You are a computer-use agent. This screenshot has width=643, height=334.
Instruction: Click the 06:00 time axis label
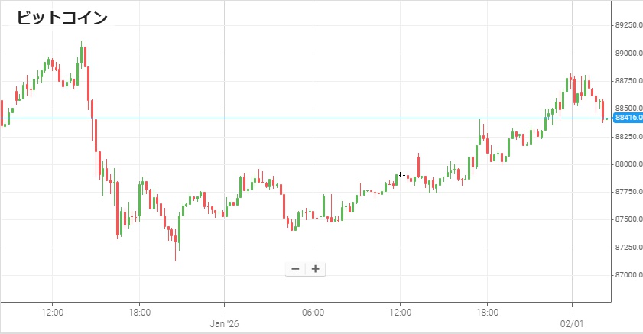click(x=313, y=312)
